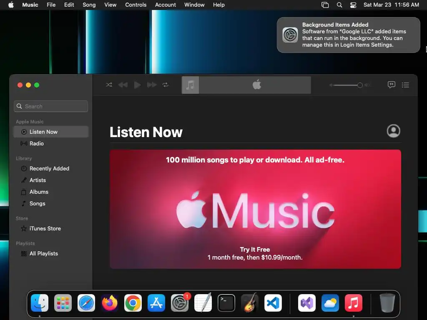Click the Search field in the sidebar
This screenshot has width=427, height=320.
pos(51,106)
